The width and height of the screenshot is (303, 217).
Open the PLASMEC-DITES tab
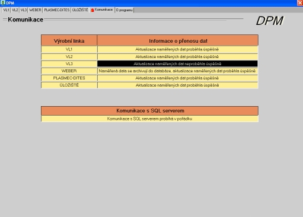(57, 10)
